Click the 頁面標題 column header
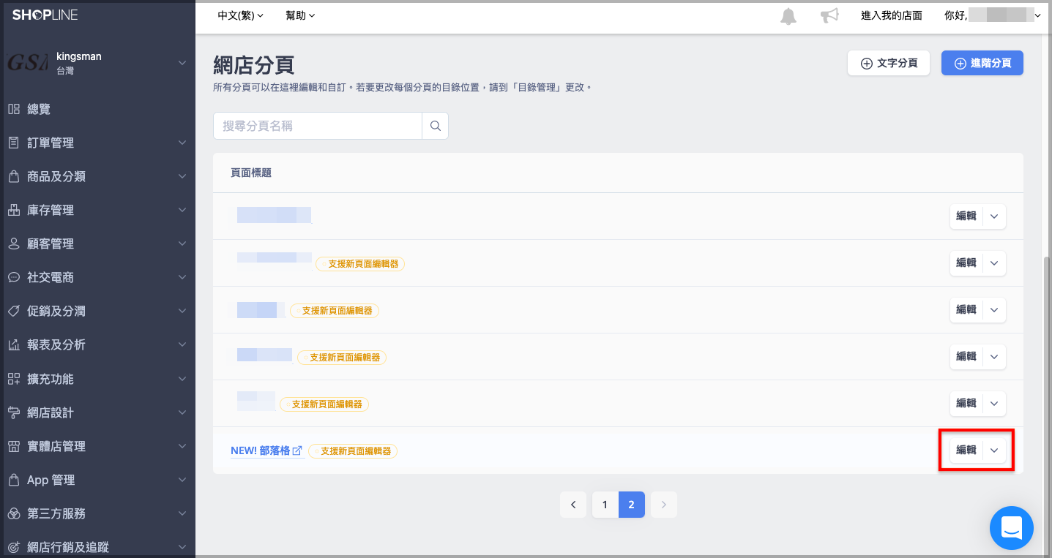The width and height of the screenshot is (1052, 558). [x=251, y=173]
